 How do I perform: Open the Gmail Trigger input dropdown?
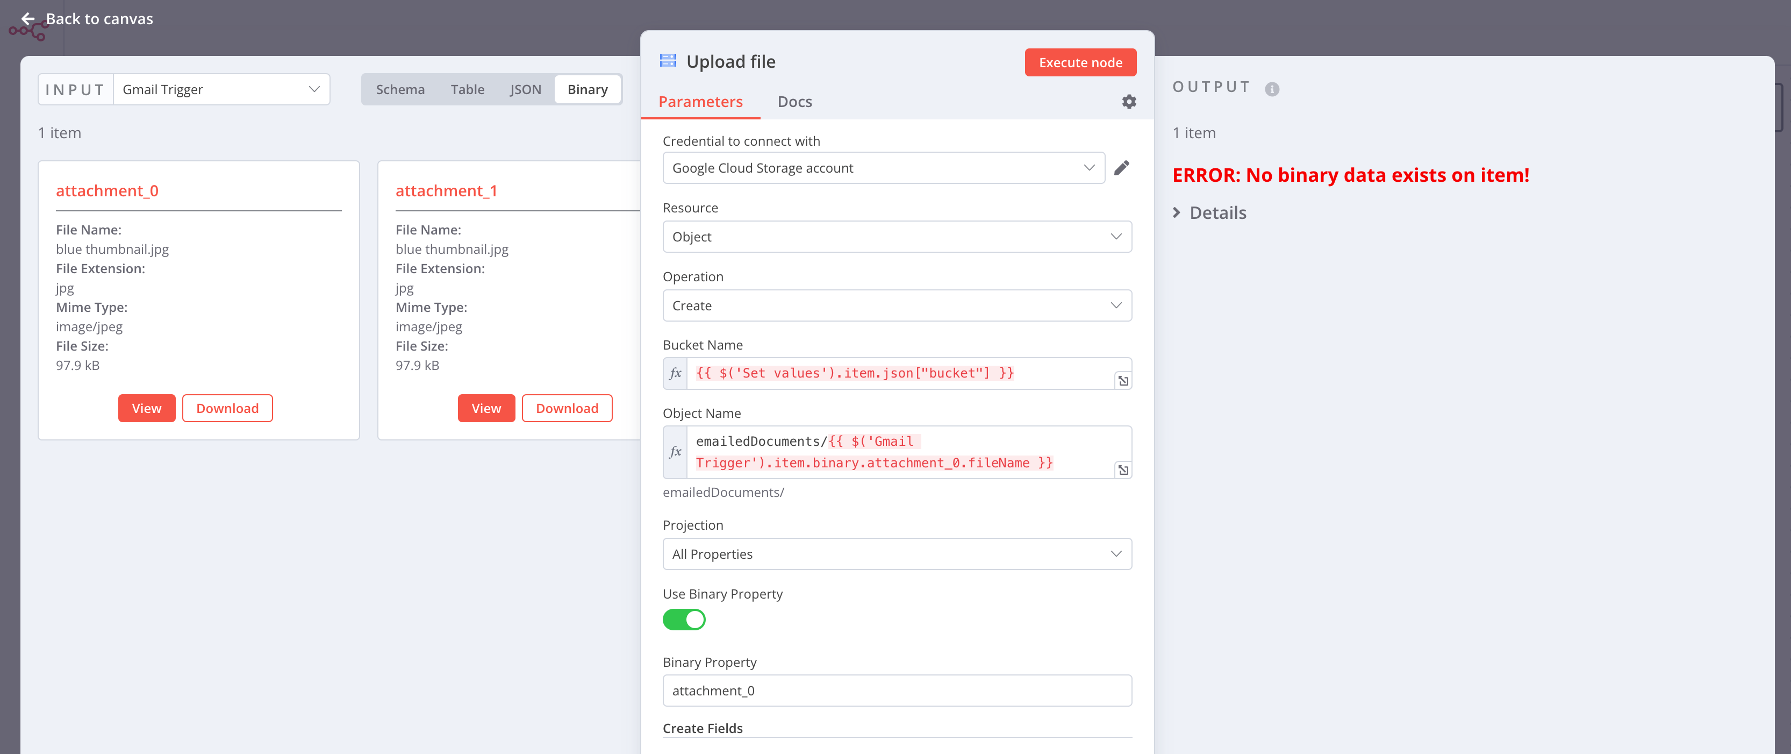pos(221,90)
